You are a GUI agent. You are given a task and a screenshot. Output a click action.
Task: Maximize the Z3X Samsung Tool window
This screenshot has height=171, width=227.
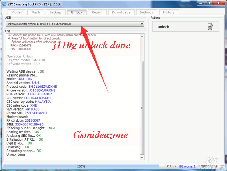pyautogui.click(x=208, y=3)
